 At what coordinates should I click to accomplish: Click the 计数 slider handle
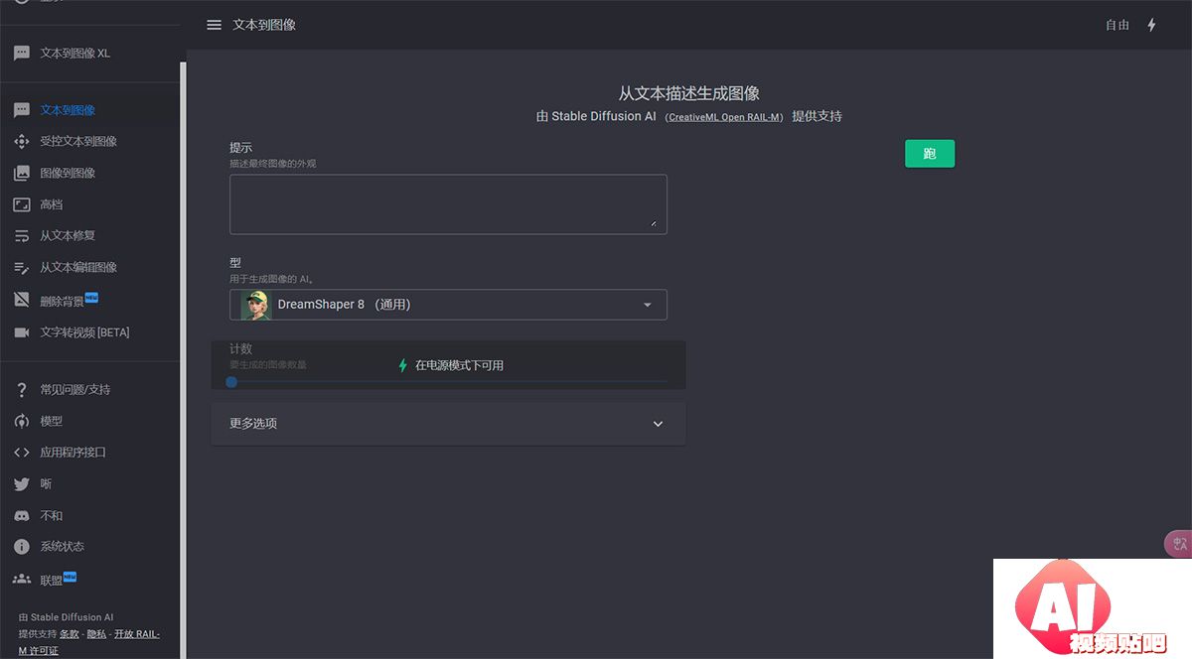pos(231,382)
